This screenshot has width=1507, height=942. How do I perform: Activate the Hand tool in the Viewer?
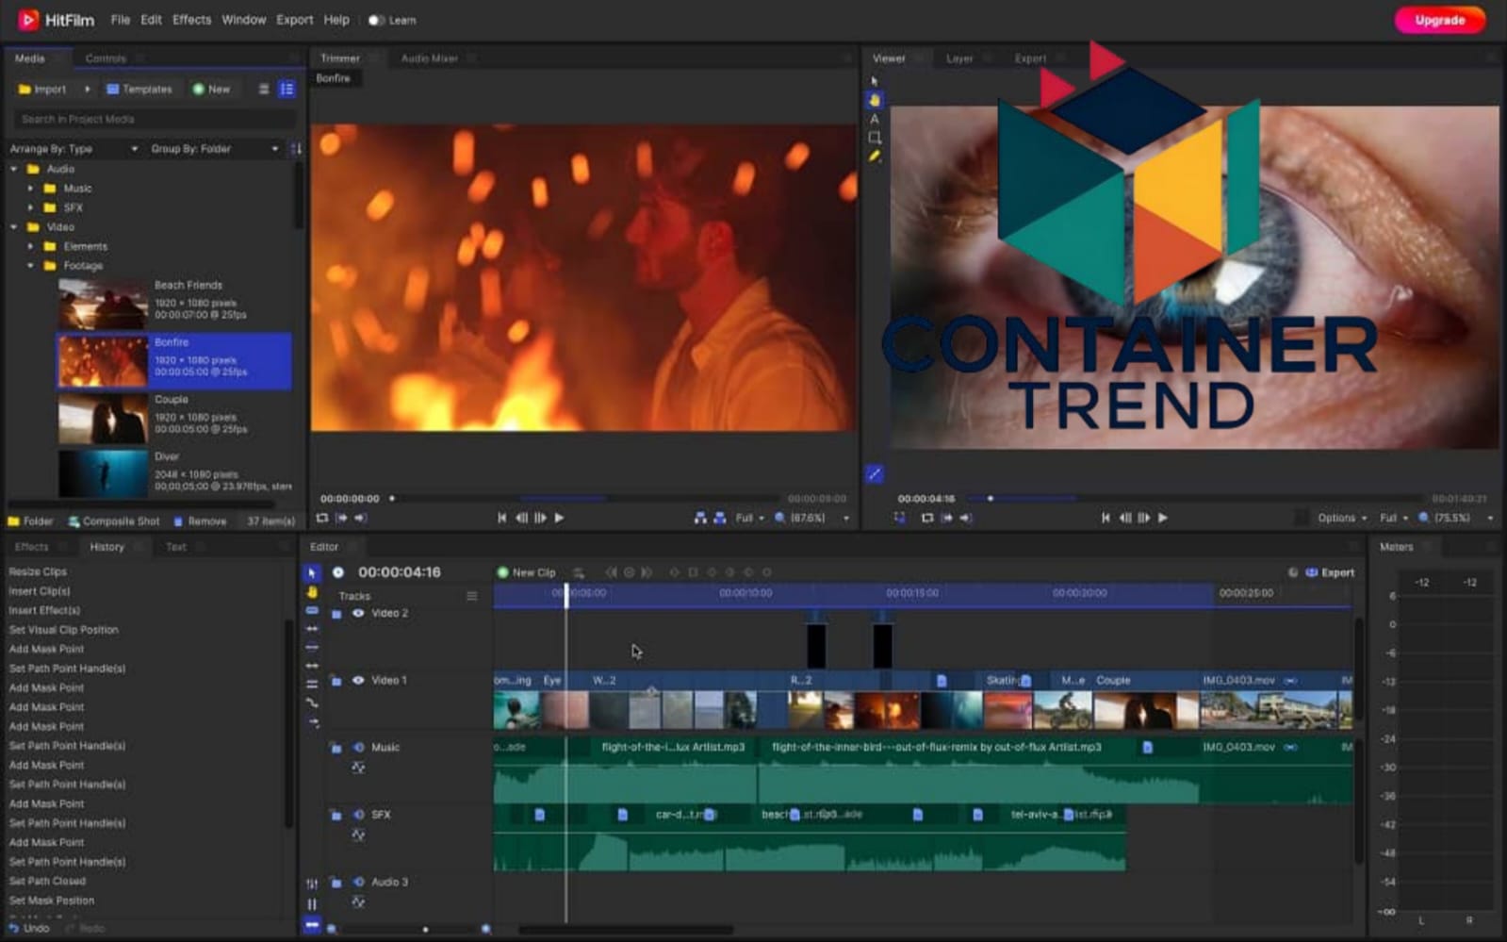tap(875, 100)
